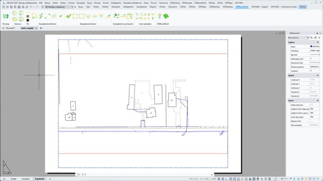The image size is (323, 181).
Task: Click the New drawing icon in quick toolbar
Action: (4, 7)
